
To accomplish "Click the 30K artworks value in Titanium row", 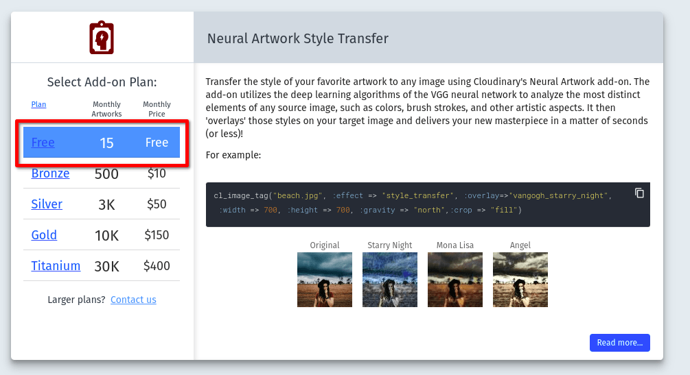I will [x=106, y=266].
